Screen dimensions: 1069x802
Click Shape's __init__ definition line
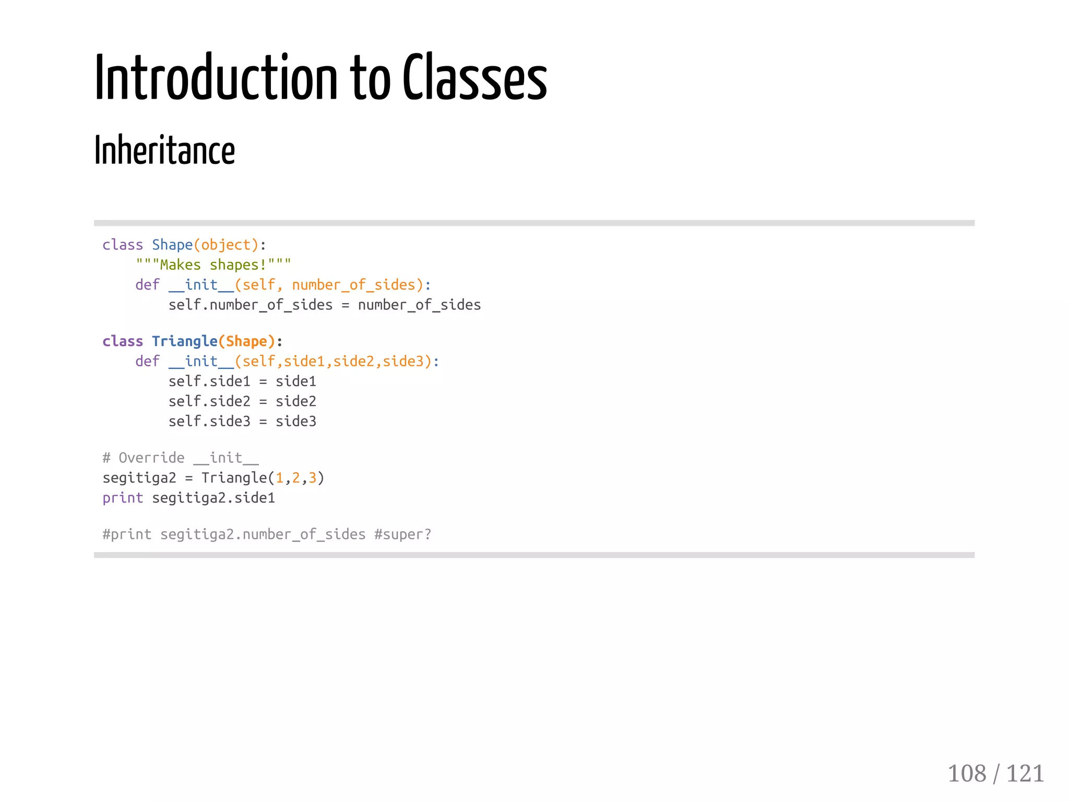283,285
